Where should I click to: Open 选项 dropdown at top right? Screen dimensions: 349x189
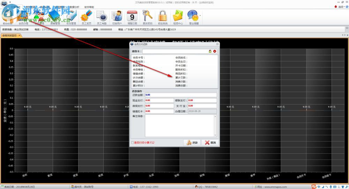(x=341, y=7)
